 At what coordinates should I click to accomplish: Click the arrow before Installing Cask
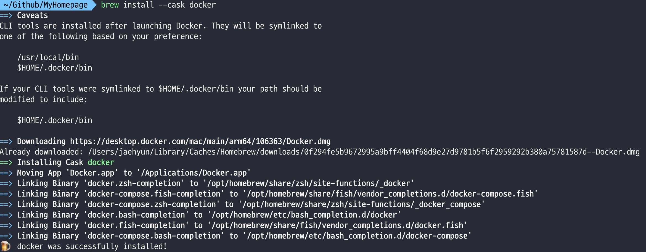[6, 162]
